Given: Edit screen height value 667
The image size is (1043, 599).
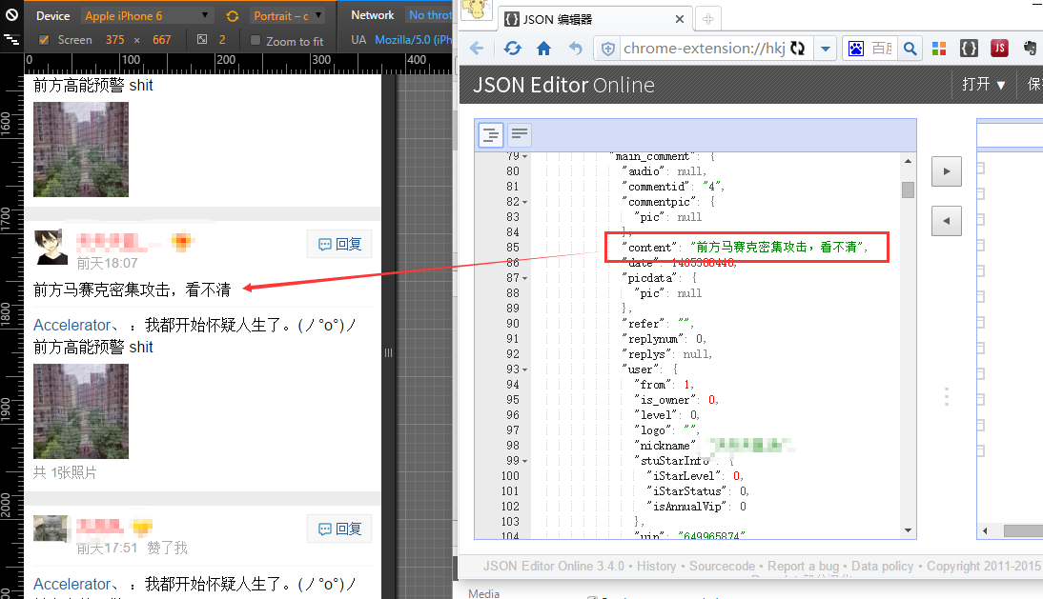Looking at the screenshot, I should (162, 40).
